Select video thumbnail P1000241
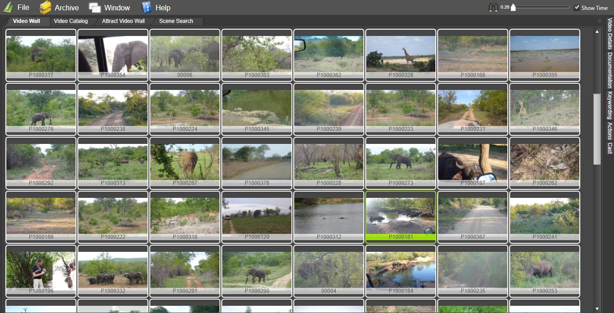The width and height of the screenshot is (614, 313). tap(545, 217)
